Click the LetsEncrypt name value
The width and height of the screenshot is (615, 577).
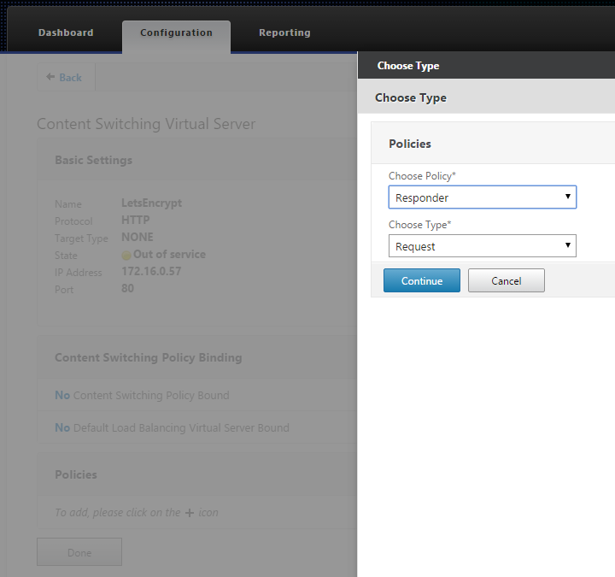pos(151,203)
